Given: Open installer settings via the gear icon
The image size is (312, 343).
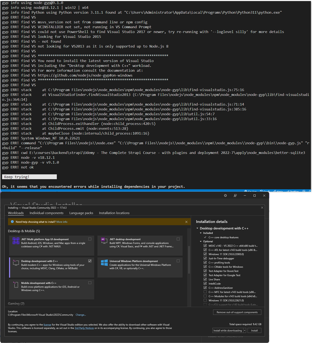Looking at the screenshot, I should (226, 195).
